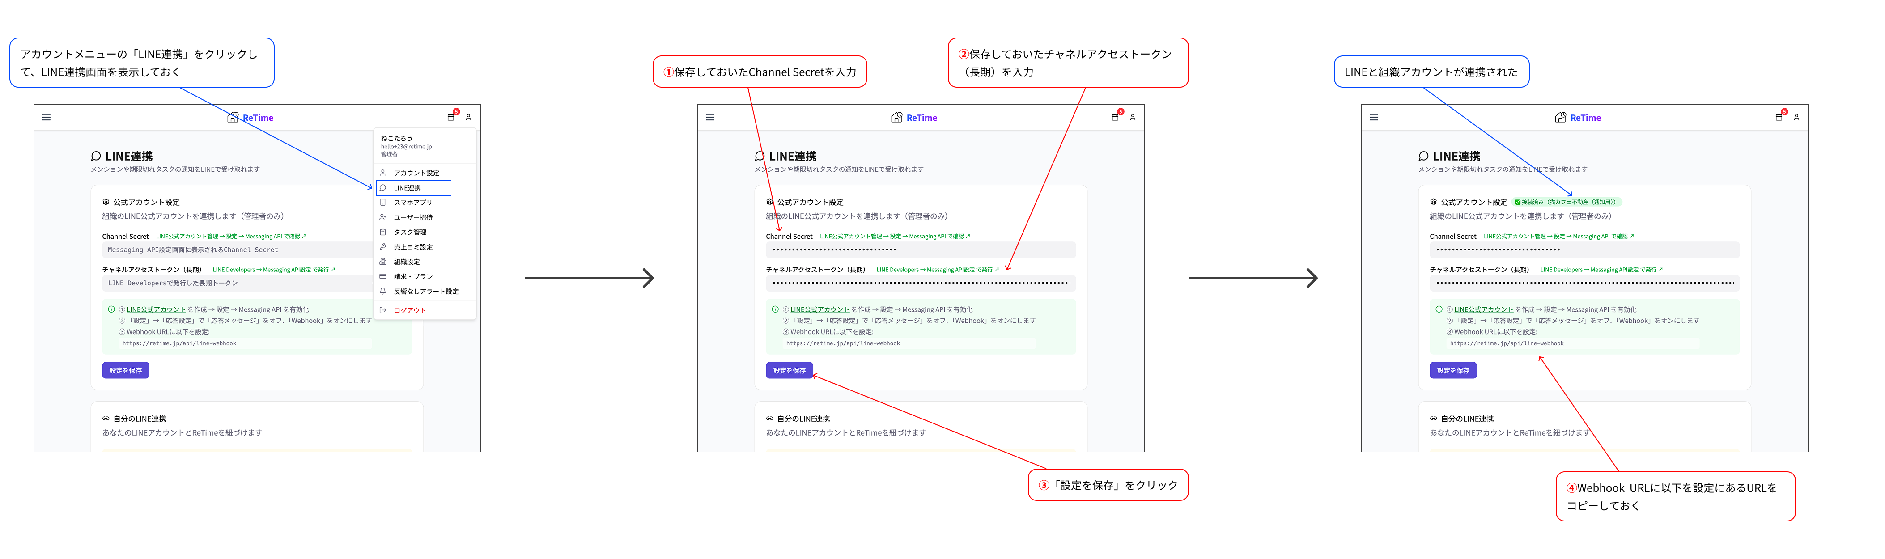This screenshot has height=559, width=1885.
Task: Open the hamburger menu in the left screenshot
Action: tap(46, 117)
